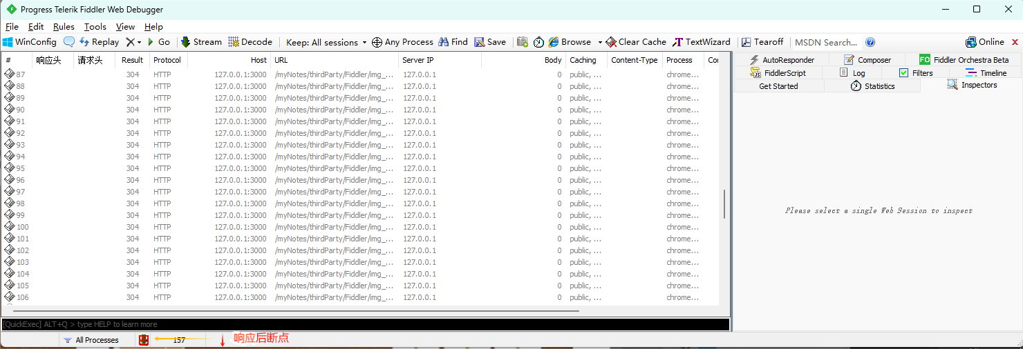This screenshot has width=1023, height=349.
Task: Open the Rules menu
Action: click(x=64, y=26)
